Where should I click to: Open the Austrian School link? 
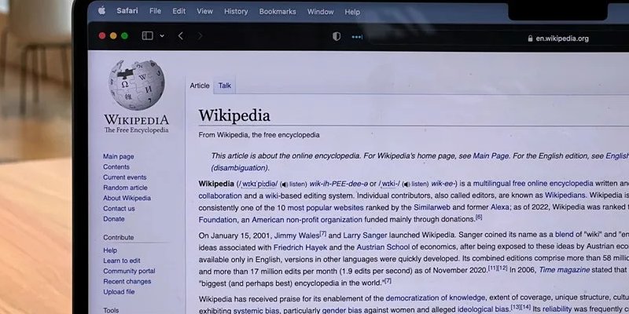pyautogui.click(x=383, y=247)
